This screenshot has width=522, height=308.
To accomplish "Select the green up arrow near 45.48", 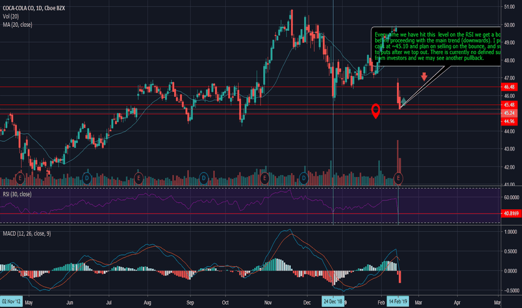I will coord(403,101).
